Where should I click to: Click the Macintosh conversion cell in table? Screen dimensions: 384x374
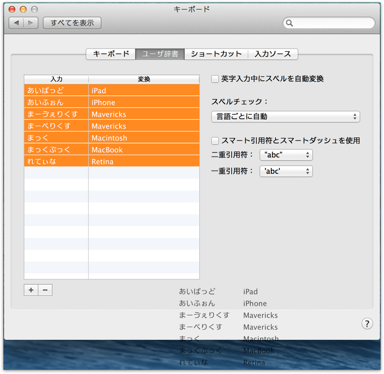click(x=144, y=137)
